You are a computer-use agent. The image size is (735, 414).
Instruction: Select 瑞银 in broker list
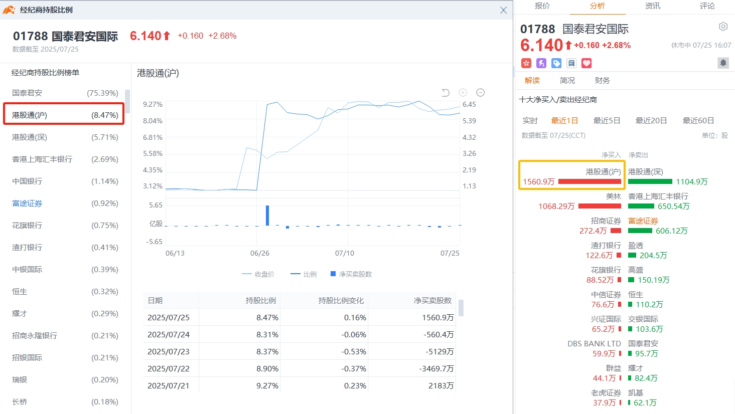(65, 380)
